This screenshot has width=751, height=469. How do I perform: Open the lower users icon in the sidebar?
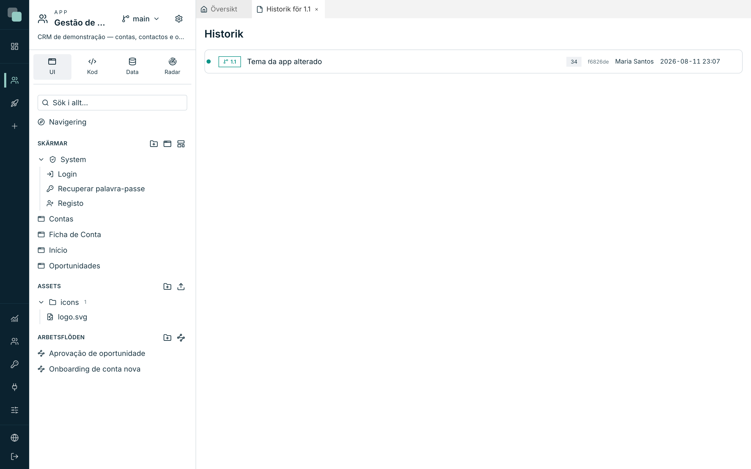tap(15, 342)
